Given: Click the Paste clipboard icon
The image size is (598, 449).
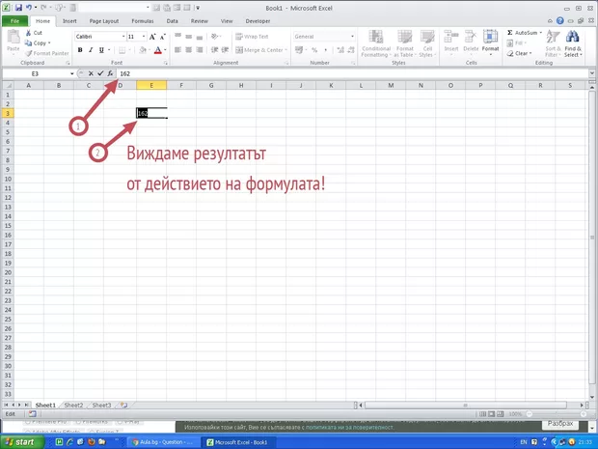Looking at the screenshot, I should 14,39.
